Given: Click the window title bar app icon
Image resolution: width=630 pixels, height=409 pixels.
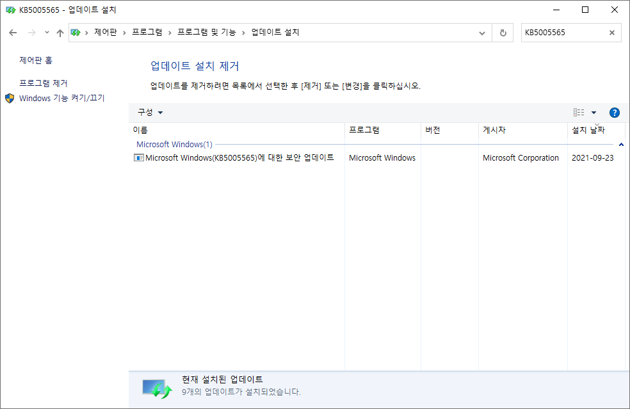Looking at the screenshot, I should (x=10, y=10).
